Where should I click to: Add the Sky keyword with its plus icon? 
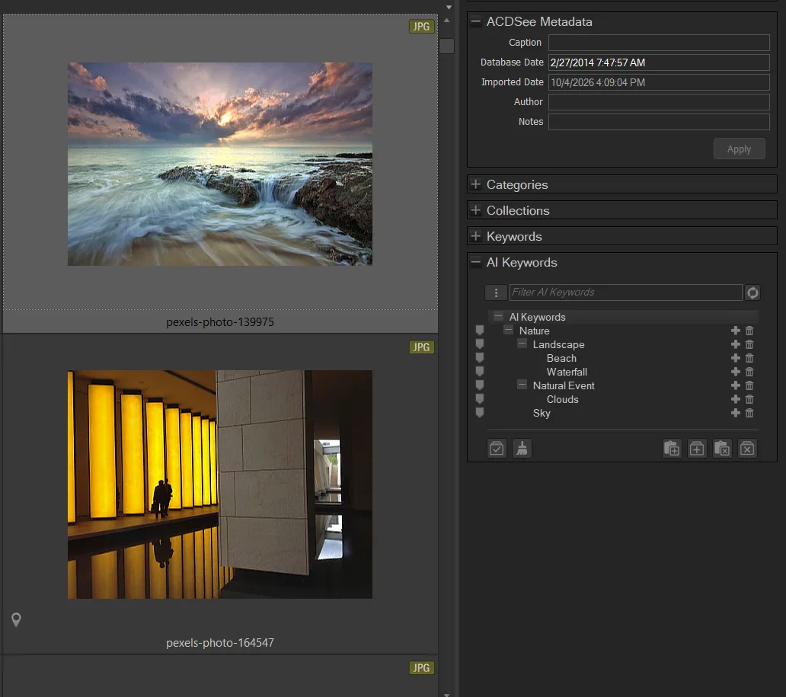point(736,413)
